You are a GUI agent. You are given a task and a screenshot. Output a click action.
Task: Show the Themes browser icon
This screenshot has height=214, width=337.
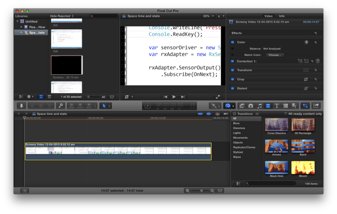294,106
